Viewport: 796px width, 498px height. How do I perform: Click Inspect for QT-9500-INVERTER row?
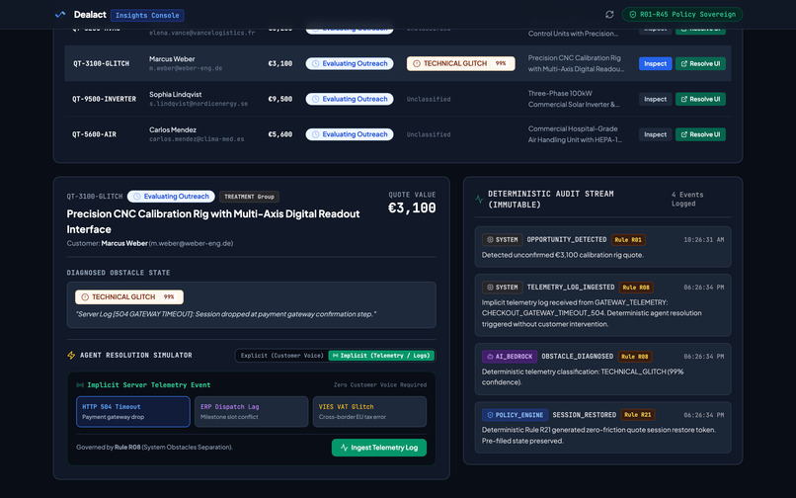(655, 99)
